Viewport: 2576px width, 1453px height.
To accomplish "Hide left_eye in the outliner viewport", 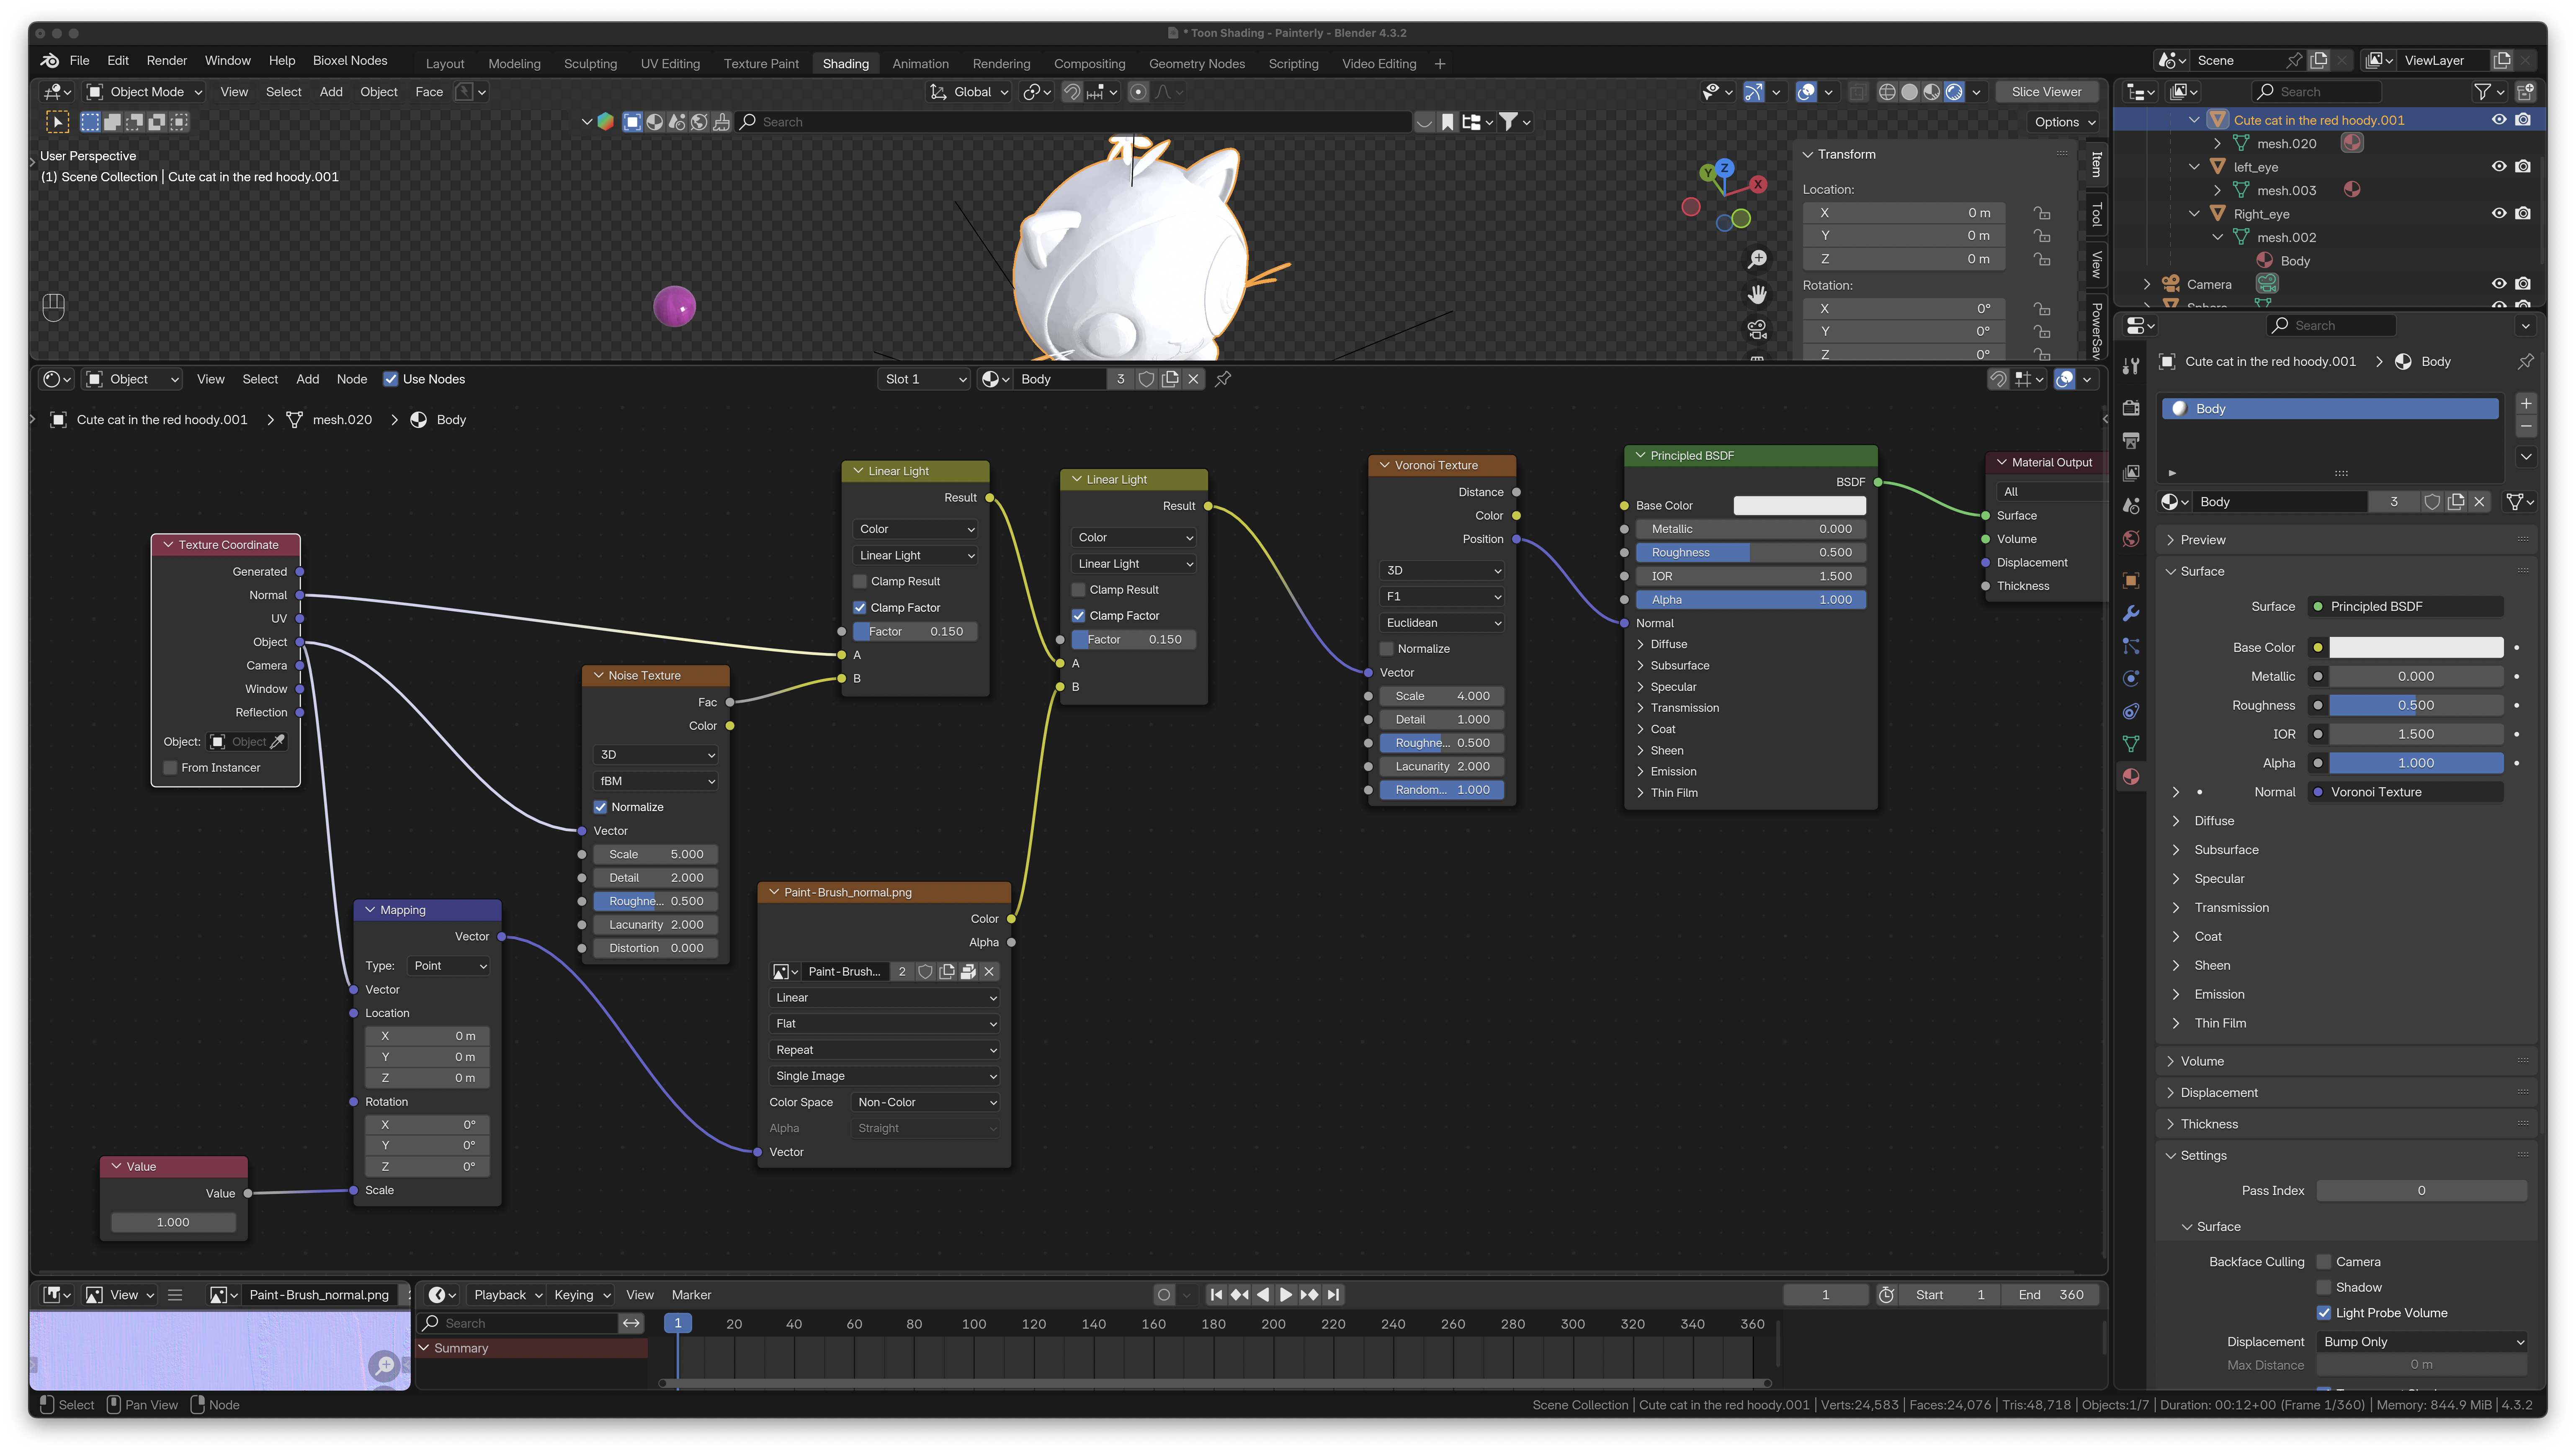I will (x=2499, y=167).
